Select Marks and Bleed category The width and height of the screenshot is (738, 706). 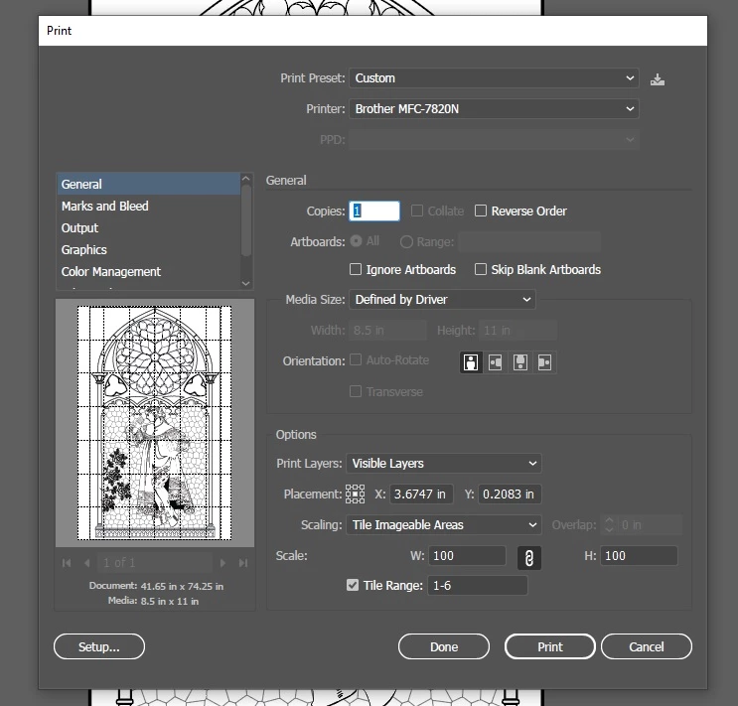(149, 207)
